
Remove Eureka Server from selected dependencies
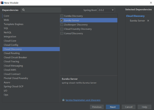(148, 21)
